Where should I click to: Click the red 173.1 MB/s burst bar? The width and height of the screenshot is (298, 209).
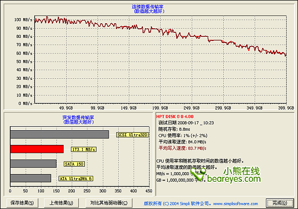click(37, 149)
